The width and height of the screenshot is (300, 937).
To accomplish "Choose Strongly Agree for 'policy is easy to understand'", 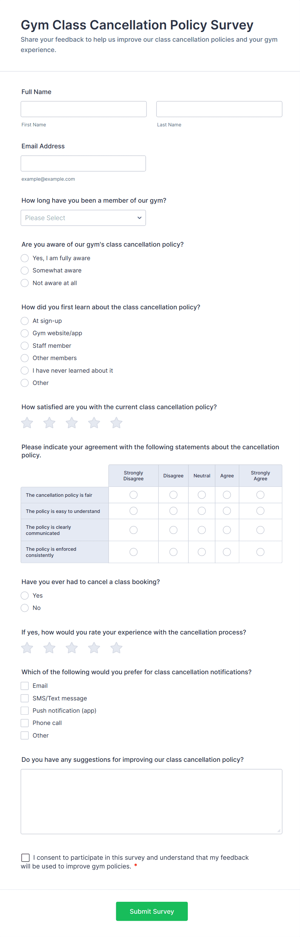I will (x=260, y=511).
